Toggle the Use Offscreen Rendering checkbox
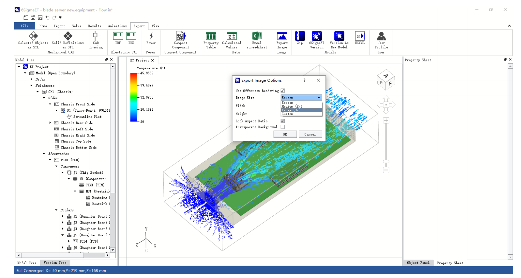 [x=283, y=91]
